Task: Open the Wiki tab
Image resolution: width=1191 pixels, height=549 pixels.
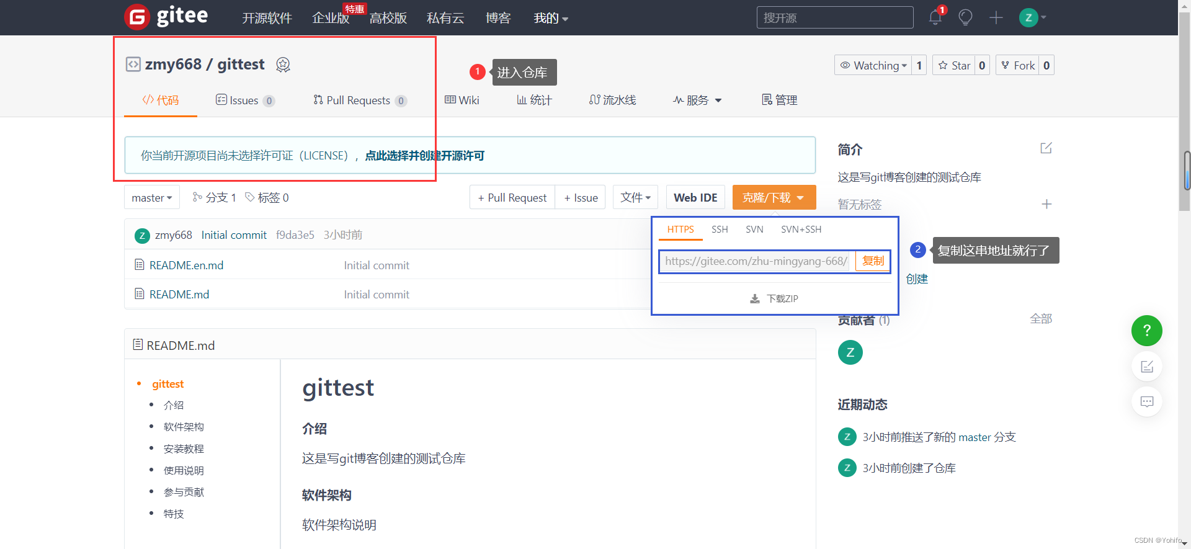Action: coord(462,100)
